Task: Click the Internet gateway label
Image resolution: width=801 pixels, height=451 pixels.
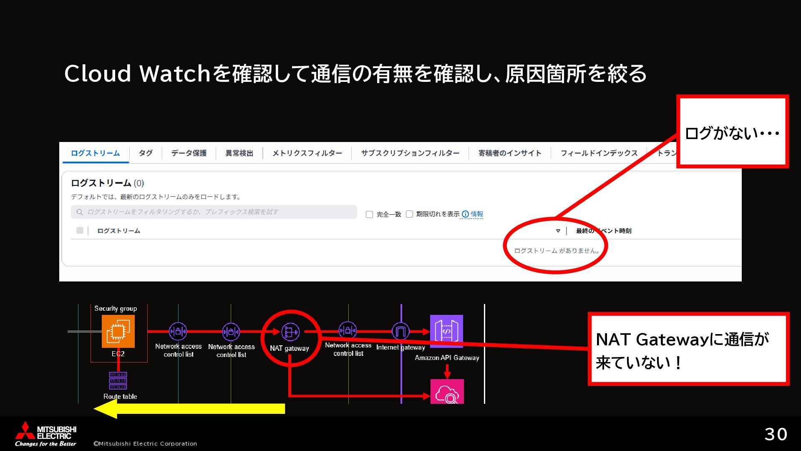Action: coord(400,347)
